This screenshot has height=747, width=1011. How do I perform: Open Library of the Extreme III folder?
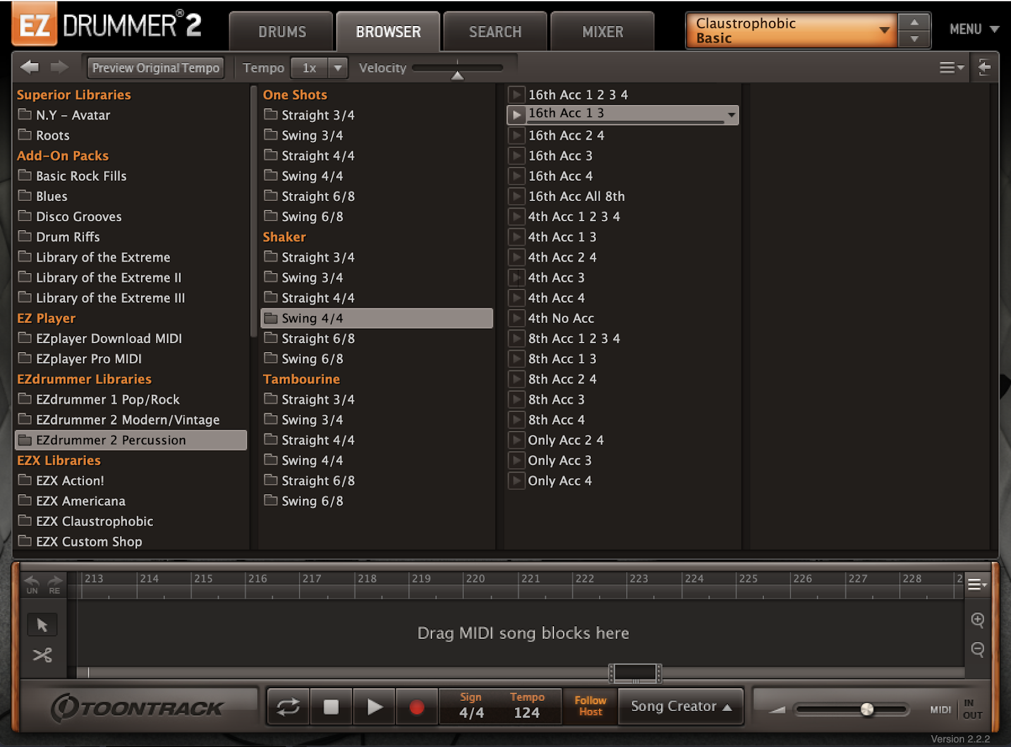tap(130, 298)
